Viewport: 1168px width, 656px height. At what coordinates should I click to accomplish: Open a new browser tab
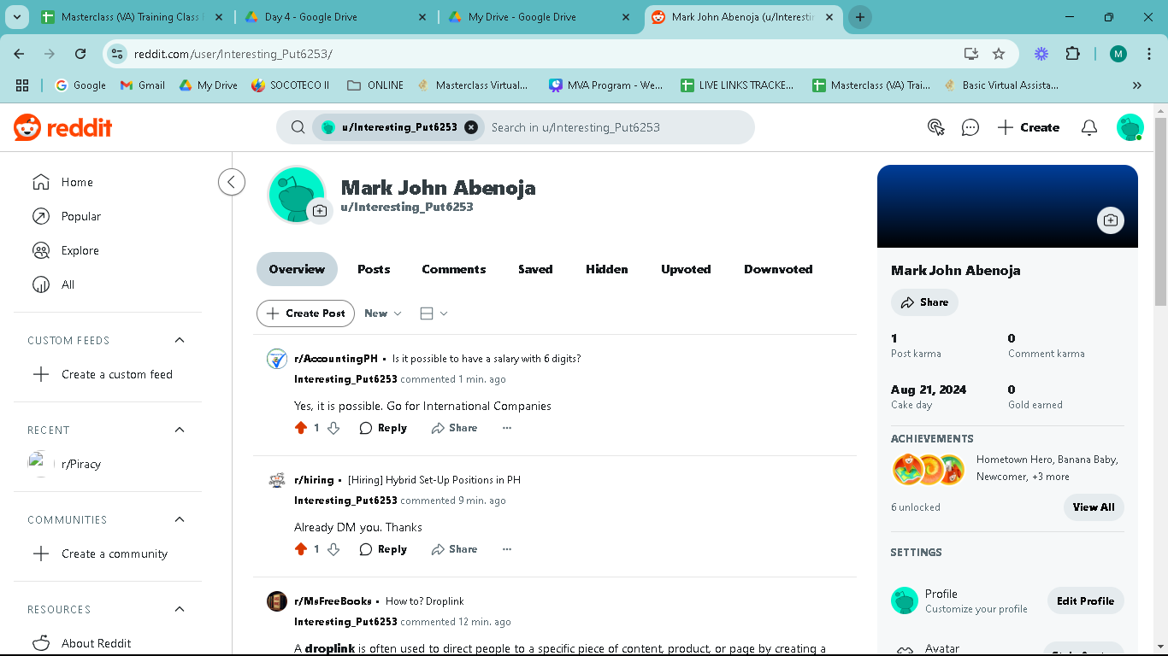tap(860, 17)
